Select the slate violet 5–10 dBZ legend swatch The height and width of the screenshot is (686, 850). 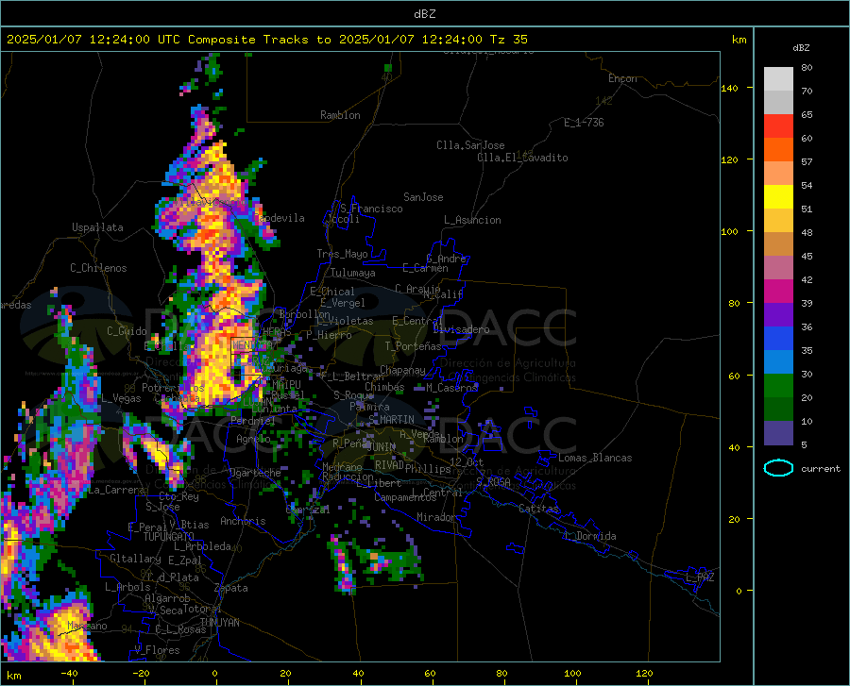778,433
